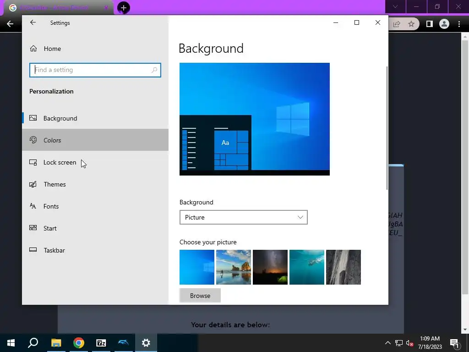
Task: Click the Chrome browser back arrow
Action: tap(10, 24)
